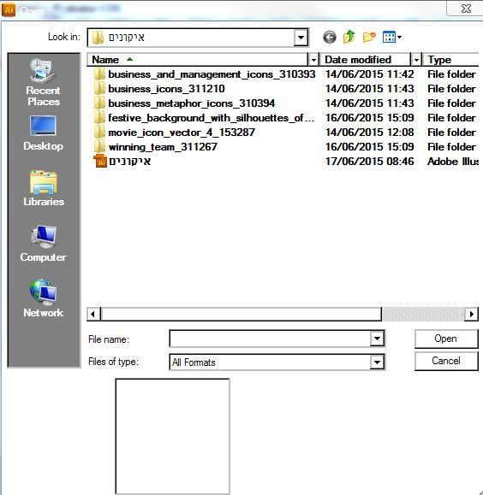
Task: Click the horizontal scrollbar right arrow
Action: [471, 314]
